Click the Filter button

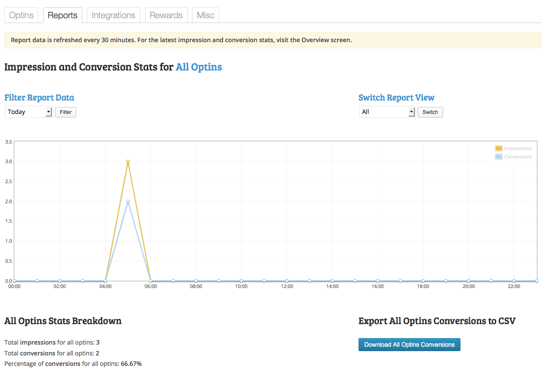pyautogui.click(x=65, y=112)
